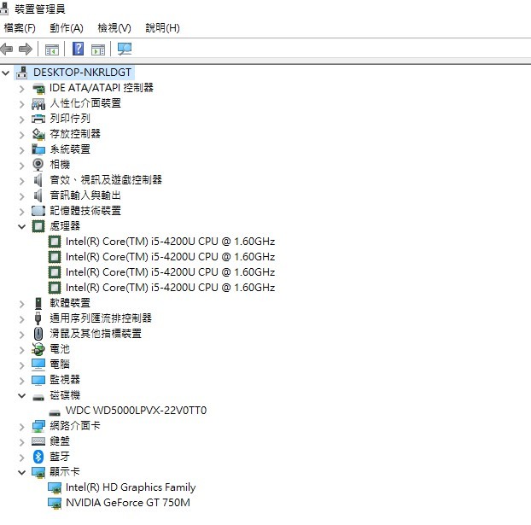Collapse the 磁碟機 category
The image size is (531, 525).
(21, 395)
